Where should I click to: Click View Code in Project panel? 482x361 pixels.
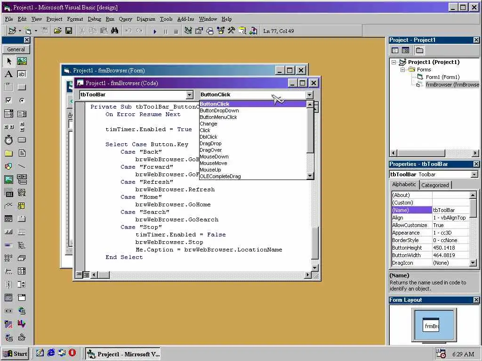395,50
